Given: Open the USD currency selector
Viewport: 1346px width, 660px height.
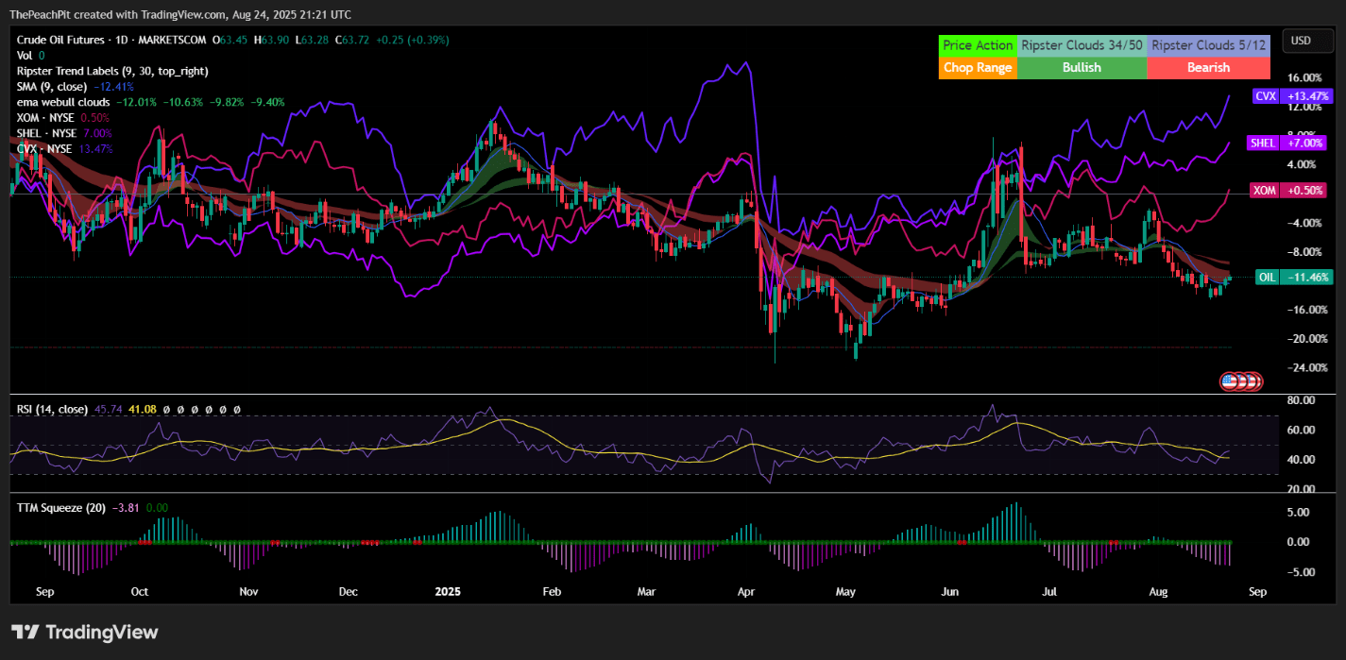Looking at the screenshot, I should click(x=1307, y=41).
